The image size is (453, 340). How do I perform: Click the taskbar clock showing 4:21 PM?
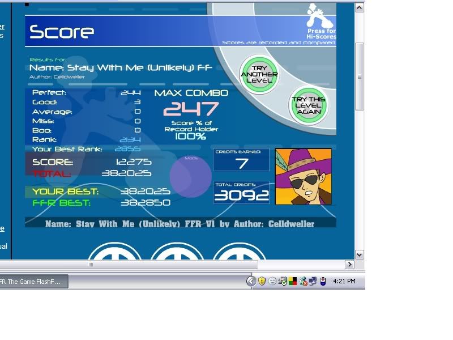click(x=344, y=281)
